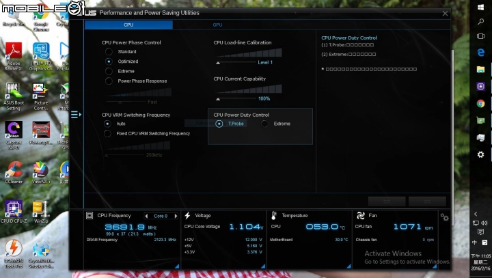Click the Temperature thermometer icon

(273, 216)
